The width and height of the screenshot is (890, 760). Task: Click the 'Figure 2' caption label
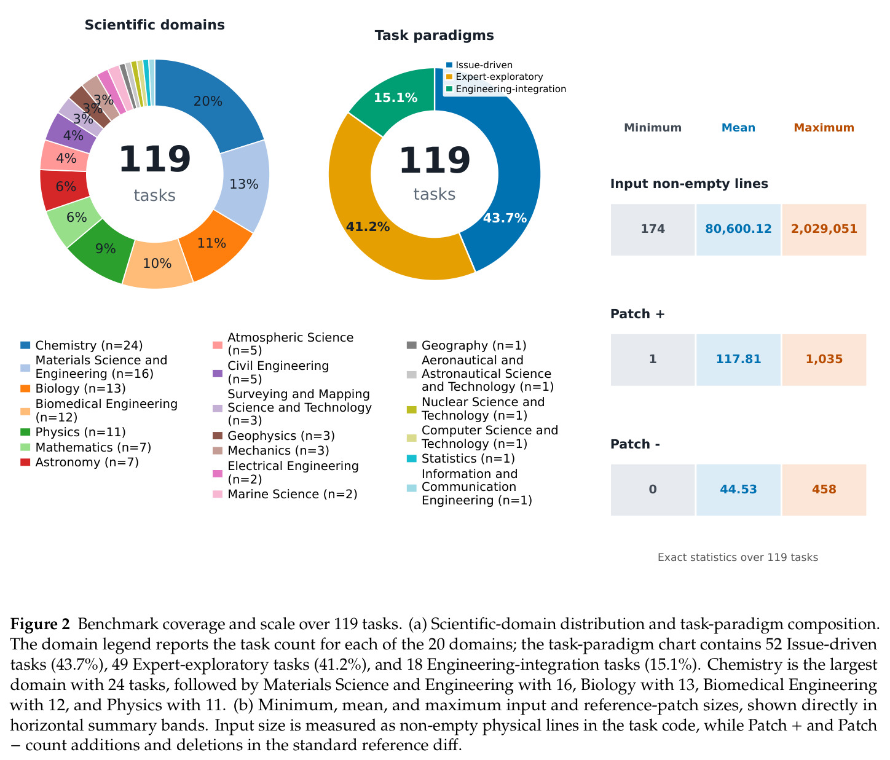tap(40, 625)
